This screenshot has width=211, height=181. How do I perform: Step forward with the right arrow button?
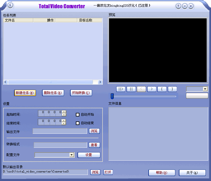152,89
